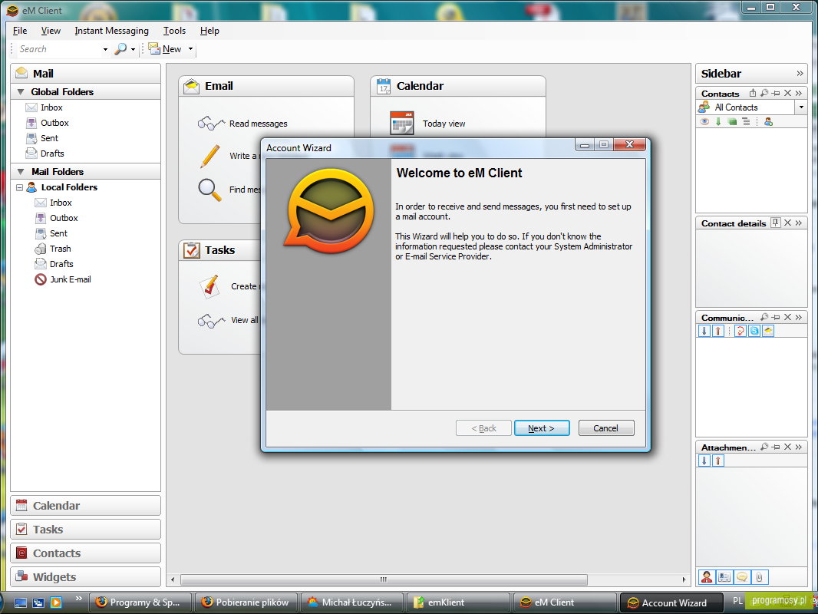Viewport: 818px width, 614px height.
Task: Select Outbox under Global Folders
Action: [54, 123]
